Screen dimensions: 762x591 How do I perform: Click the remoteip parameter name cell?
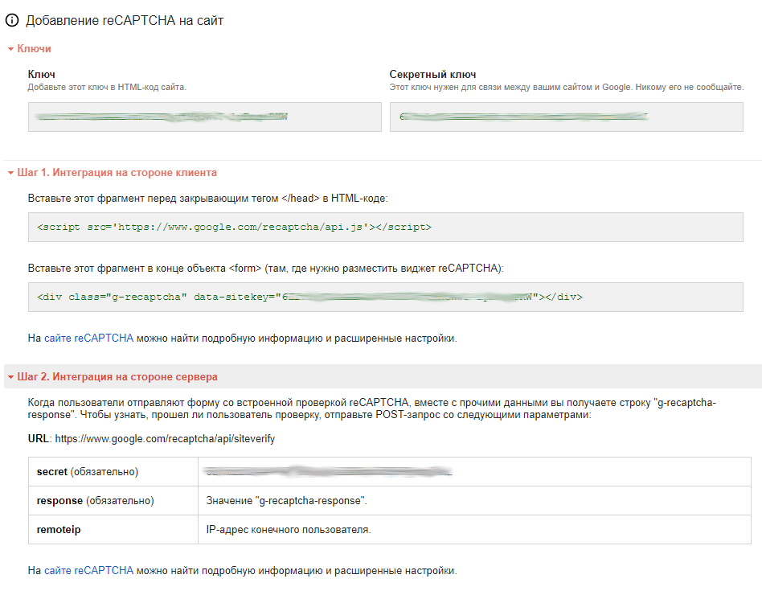(113, 530)
